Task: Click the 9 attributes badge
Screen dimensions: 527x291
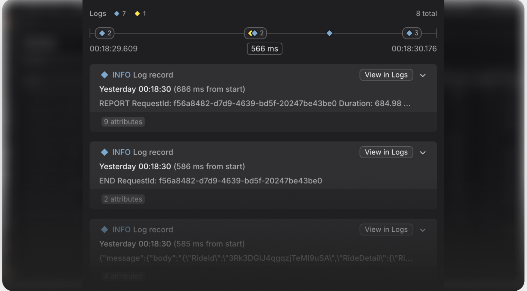Action: pos(123,122)
